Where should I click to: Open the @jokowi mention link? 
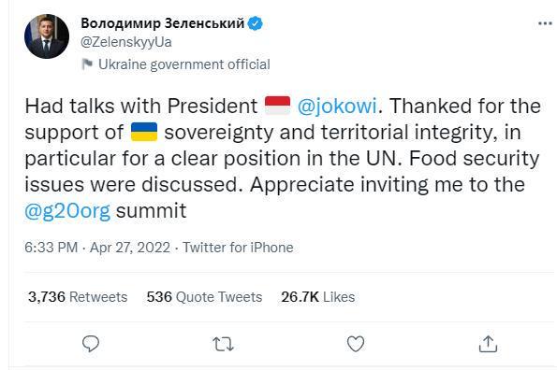(x=337, y=106)
